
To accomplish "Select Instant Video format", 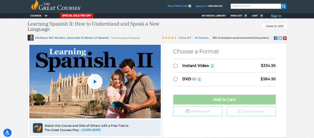I will coord(175,66).
